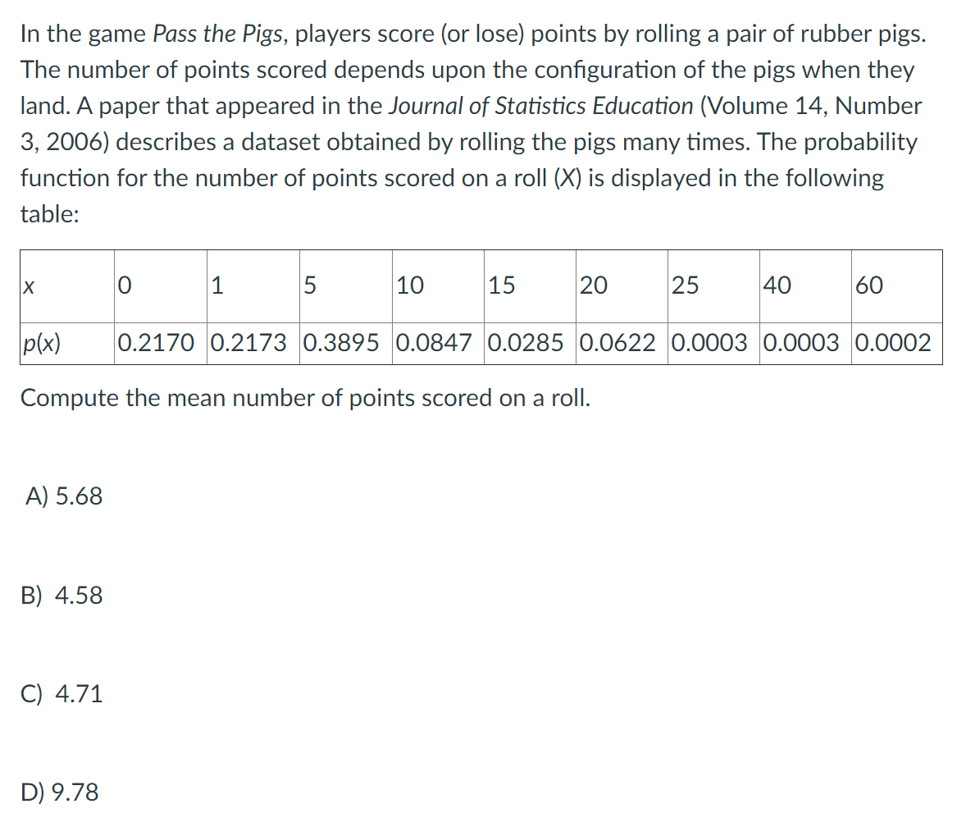Image resolution: width=957 pixels, height=836 pixels.
Task: Choose answer C) 4.71
Action: pyautogui.click(x=62, y=693)
